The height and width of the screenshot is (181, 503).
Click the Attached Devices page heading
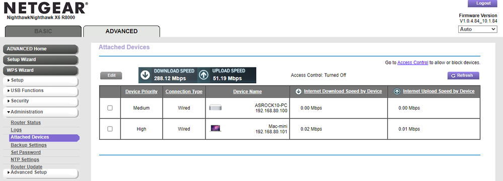tap(124, 47)
